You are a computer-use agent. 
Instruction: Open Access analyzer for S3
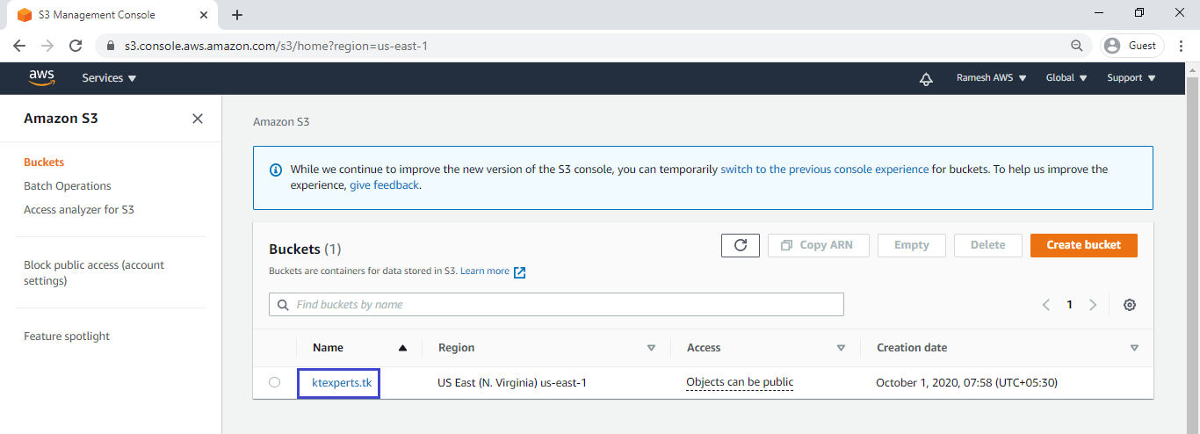(79, 210)
